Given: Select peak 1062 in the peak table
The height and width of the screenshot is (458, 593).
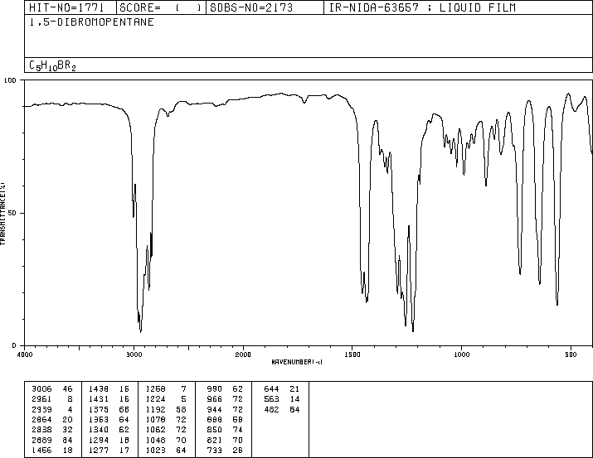Looking at the screenshot, I should (x=156, y=430).
